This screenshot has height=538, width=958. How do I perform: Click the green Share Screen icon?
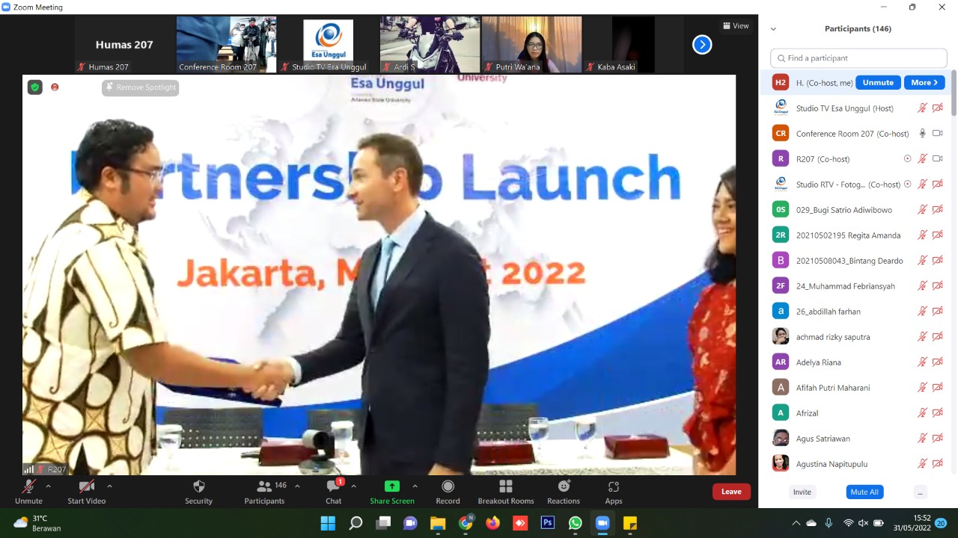[x=392, y=486]
